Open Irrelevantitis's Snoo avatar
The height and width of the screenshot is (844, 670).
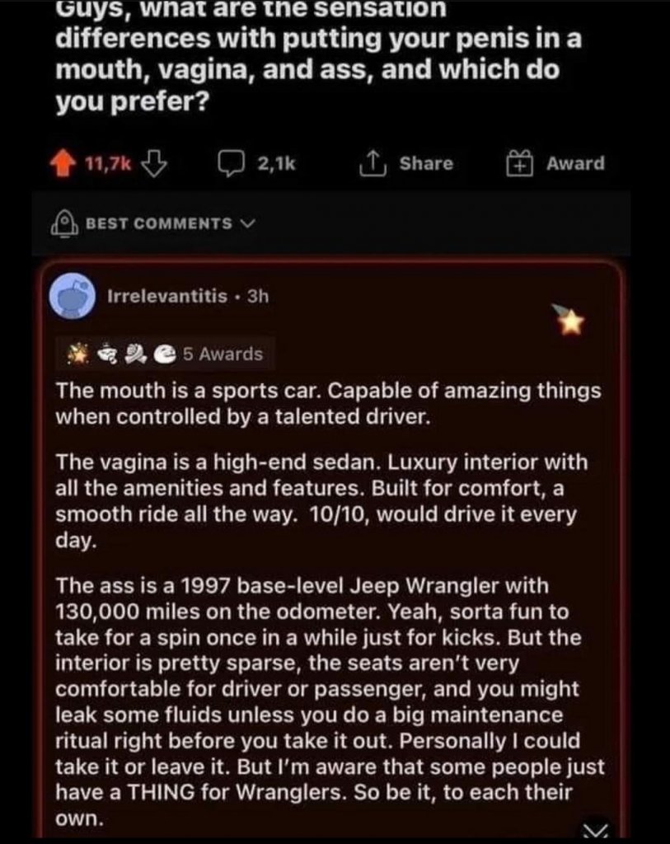tap(73, 296)
